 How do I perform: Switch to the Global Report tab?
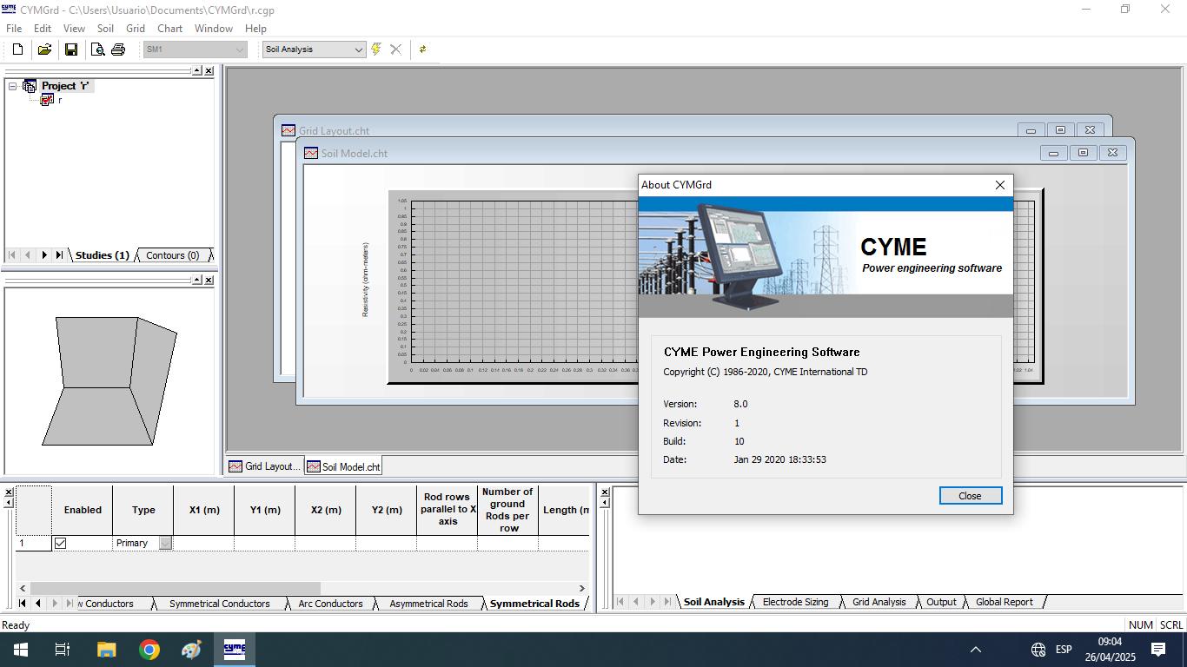tap(1005, 602)
